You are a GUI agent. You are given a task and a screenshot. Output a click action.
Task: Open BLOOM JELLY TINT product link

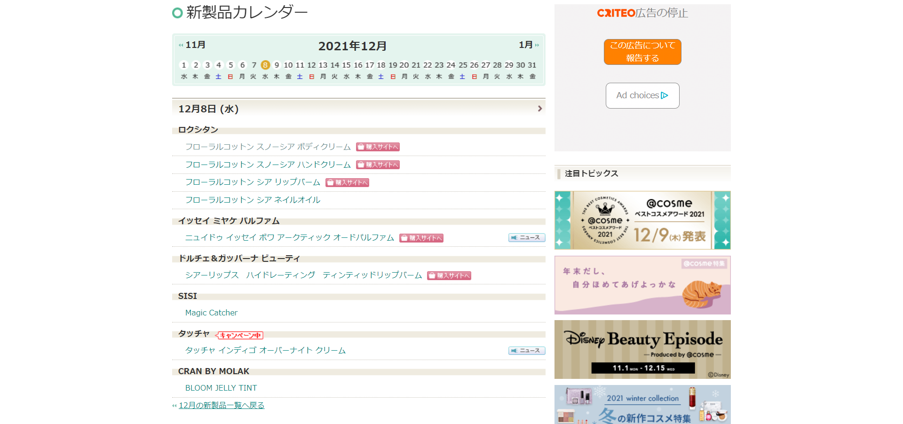pyautogui.click(x=221, y=388)
